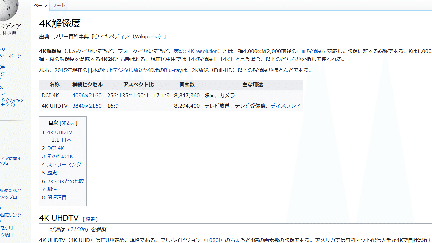This screenshot has width=432, height=243.
Task: Click the ディスプレイ link in the table
Action: [x=286, y=106]
